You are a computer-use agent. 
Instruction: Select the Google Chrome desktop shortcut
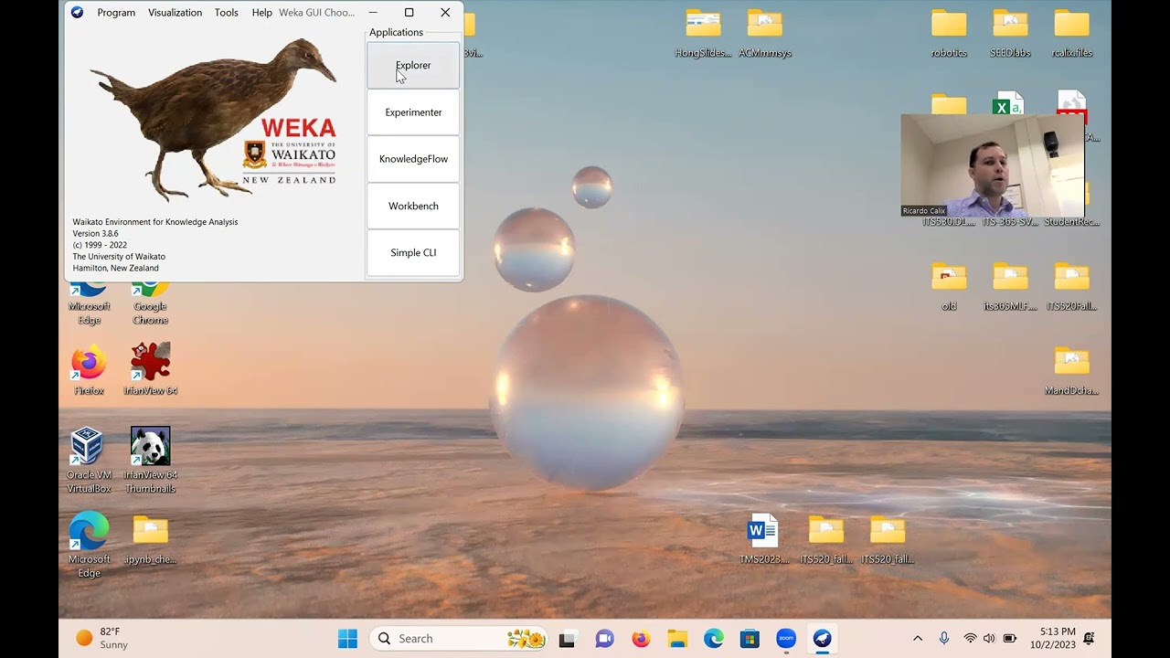coord(151,302)
